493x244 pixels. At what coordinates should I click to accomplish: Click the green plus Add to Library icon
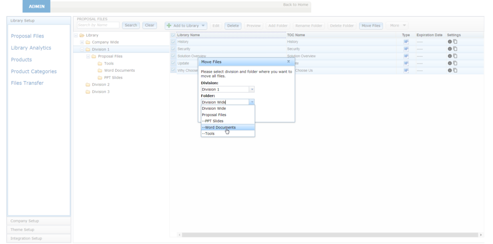pyautogui.click(x=169, y=26)
